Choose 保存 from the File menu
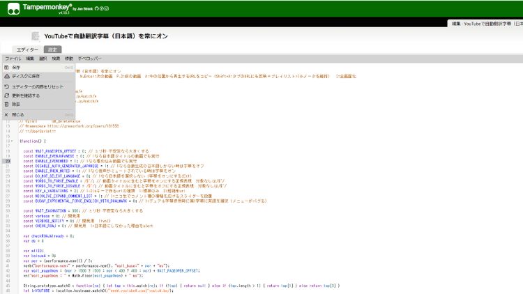The height and width of the screenshot is (294, 523). tap(38, 68)
